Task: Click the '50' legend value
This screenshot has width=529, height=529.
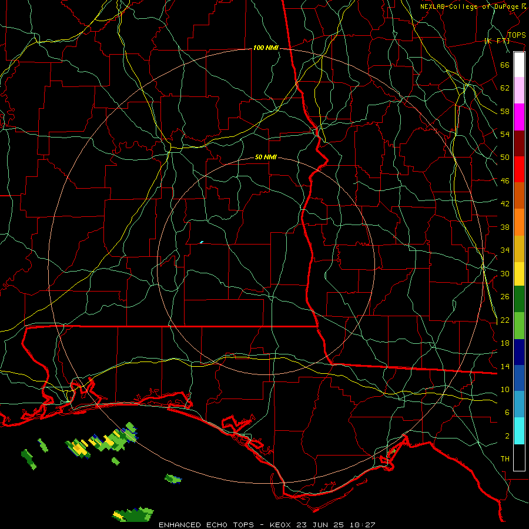Action: pos(505,158)
